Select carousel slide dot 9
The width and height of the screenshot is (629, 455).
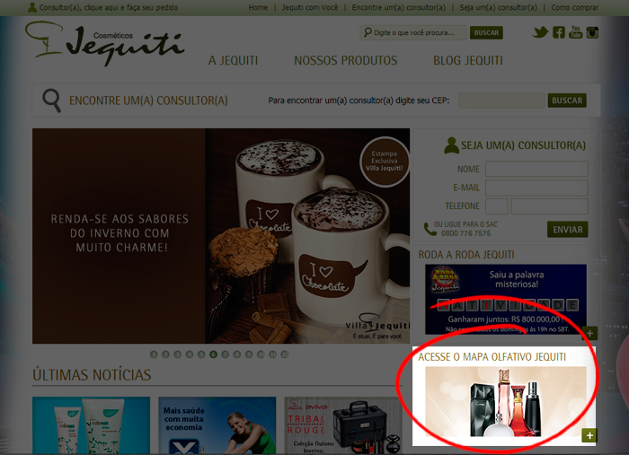(249, 354)
